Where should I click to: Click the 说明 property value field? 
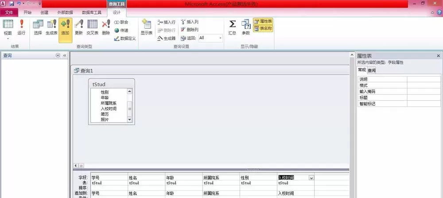[424, 79]
